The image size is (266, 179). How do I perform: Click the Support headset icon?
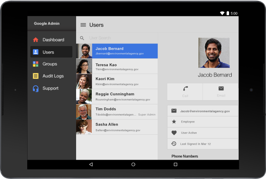tap(36, 88)
